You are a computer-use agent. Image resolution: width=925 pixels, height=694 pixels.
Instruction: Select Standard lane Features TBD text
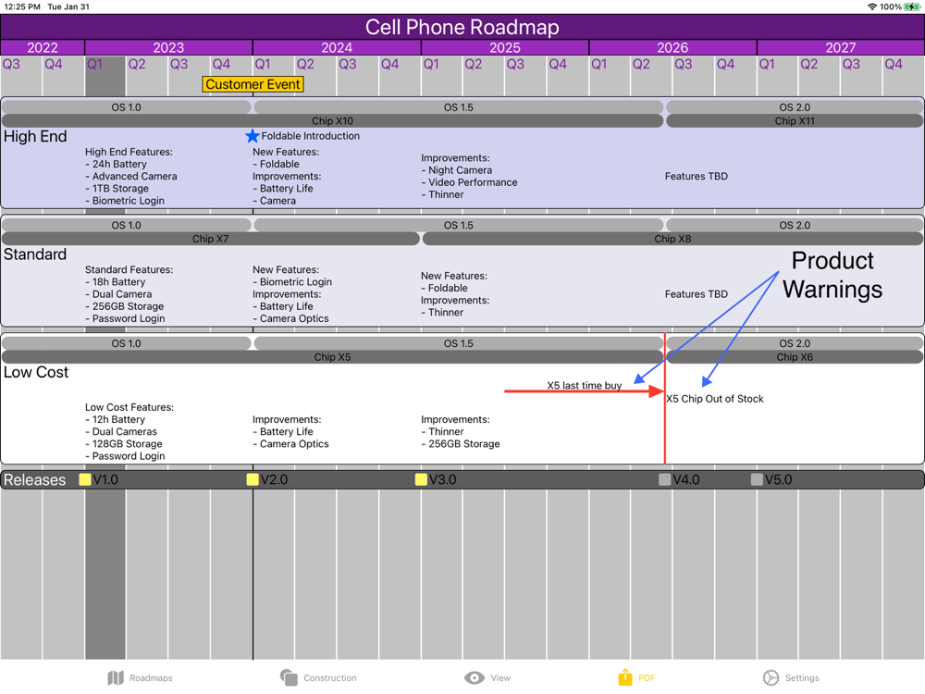pos(697,294)
